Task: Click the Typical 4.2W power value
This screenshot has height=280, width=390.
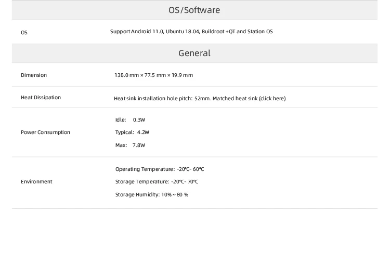Action: [132, 132]
